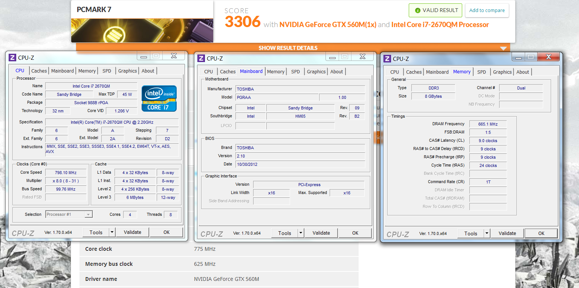Click Bus Speed value 99.76 MHz

[x=66, y=189]
